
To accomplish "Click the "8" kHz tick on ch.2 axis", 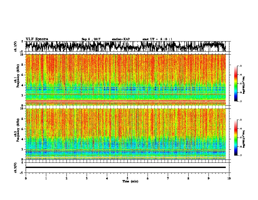I will (23, 119).
